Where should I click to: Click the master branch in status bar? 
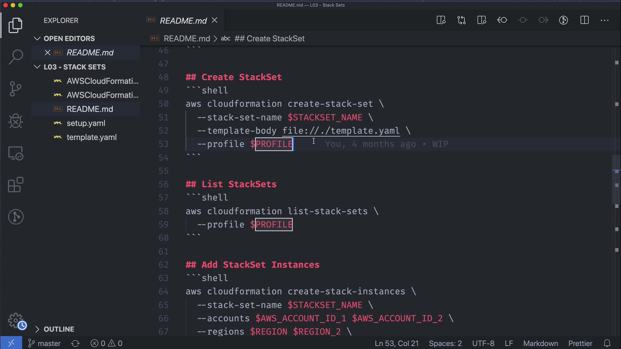click(x=45, y=343)
